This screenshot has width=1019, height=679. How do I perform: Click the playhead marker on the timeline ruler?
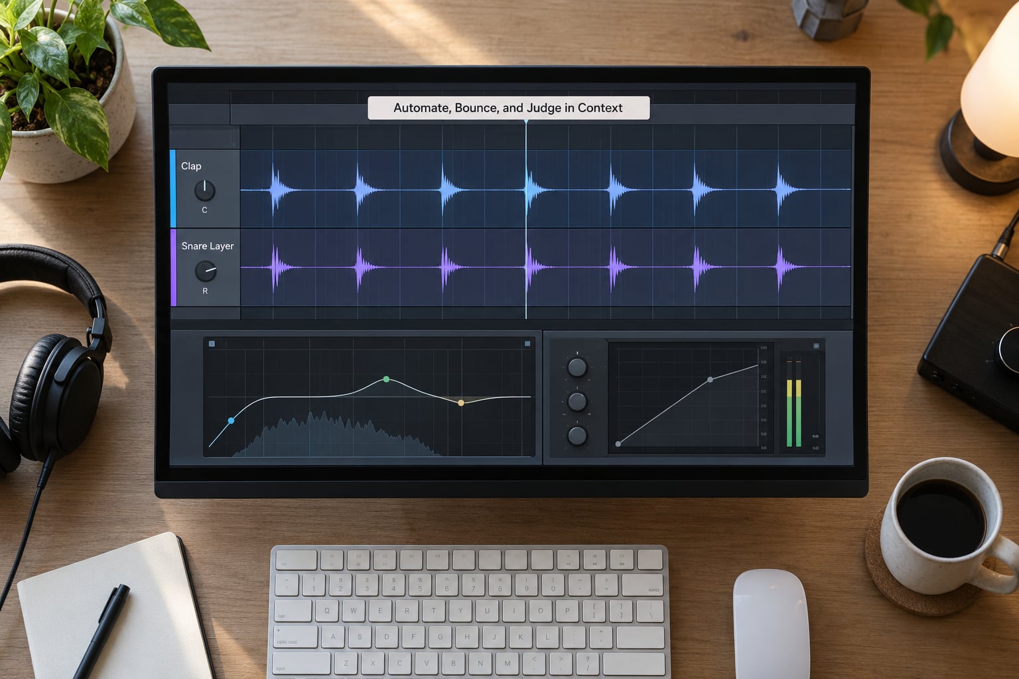click(x=526, y=121)
